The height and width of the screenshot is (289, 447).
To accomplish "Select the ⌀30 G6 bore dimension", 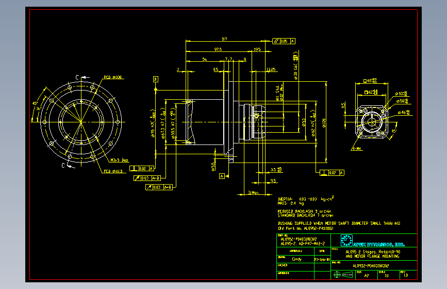I will coord(295,65).
